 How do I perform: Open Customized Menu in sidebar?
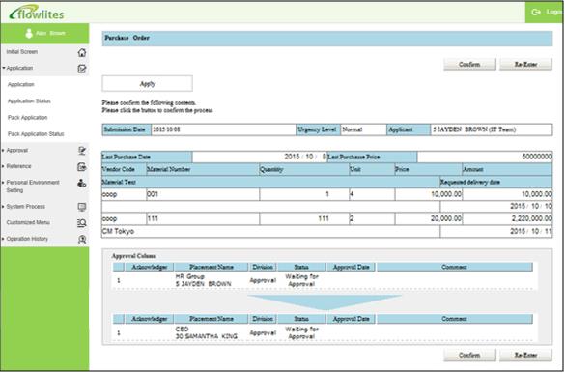pyautogui.click(x=28, y=222)
